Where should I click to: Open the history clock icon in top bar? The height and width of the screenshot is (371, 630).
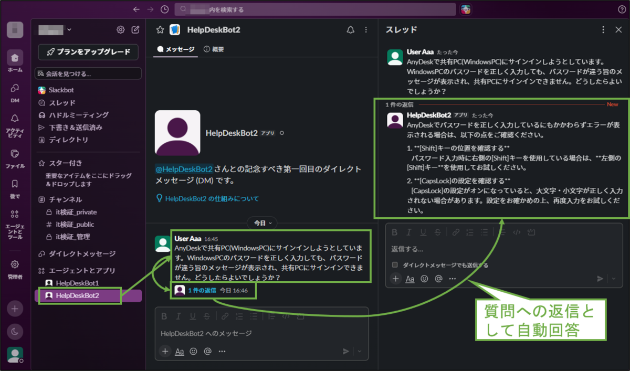pos(165,9)
